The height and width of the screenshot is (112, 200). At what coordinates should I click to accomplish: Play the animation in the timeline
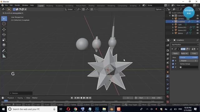tap(84, 98)
